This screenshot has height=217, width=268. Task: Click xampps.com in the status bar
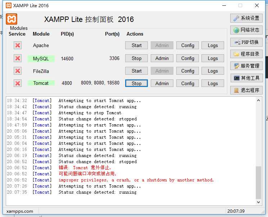click(20, 211)
